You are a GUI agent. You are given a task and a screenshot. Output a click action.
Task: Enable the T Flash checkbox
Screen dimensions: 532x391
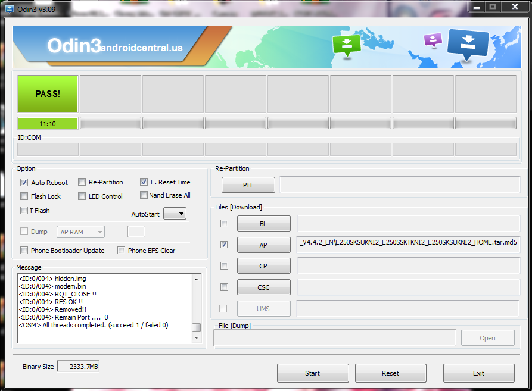click(x=24, y=211)
